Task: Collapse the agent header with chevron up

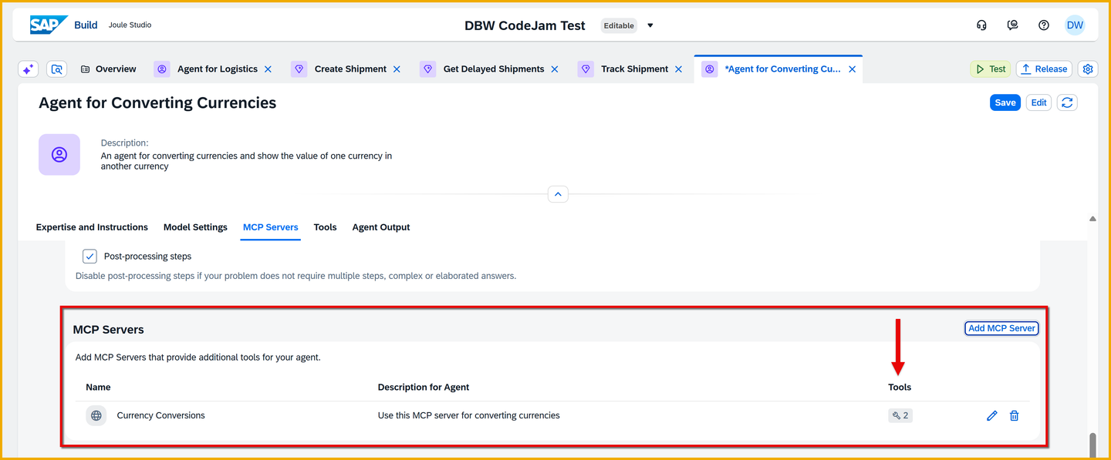Action: [558, 193]
